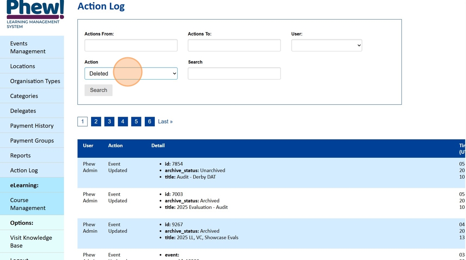The width and height of the screenshot is (466, 260).
Task: Visit Knowledge Base link in sidebar
Action: pos(32,241)
